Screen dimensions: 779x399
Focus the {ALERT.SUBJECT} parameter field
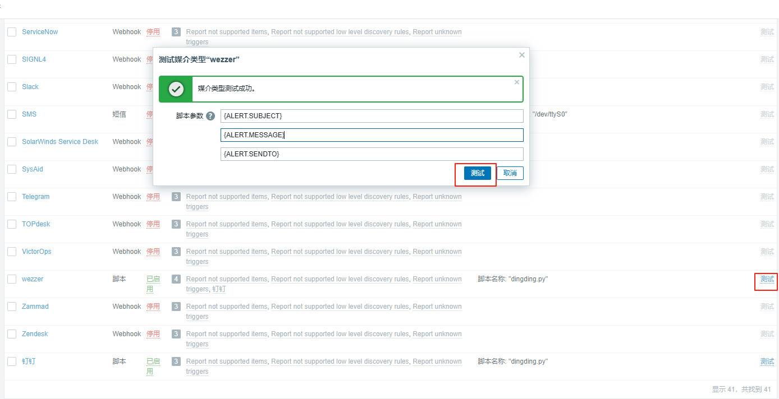tap(372, 116)
